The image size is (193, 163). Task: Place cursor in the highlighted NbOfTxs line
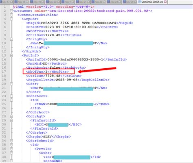pyautogui.click(x=47, y=72)
